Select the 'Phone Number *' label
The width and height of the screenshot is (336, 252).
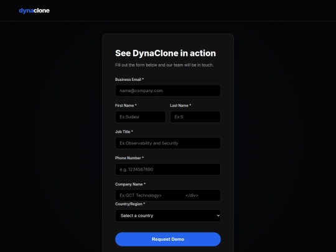click(x=129, y=158)
